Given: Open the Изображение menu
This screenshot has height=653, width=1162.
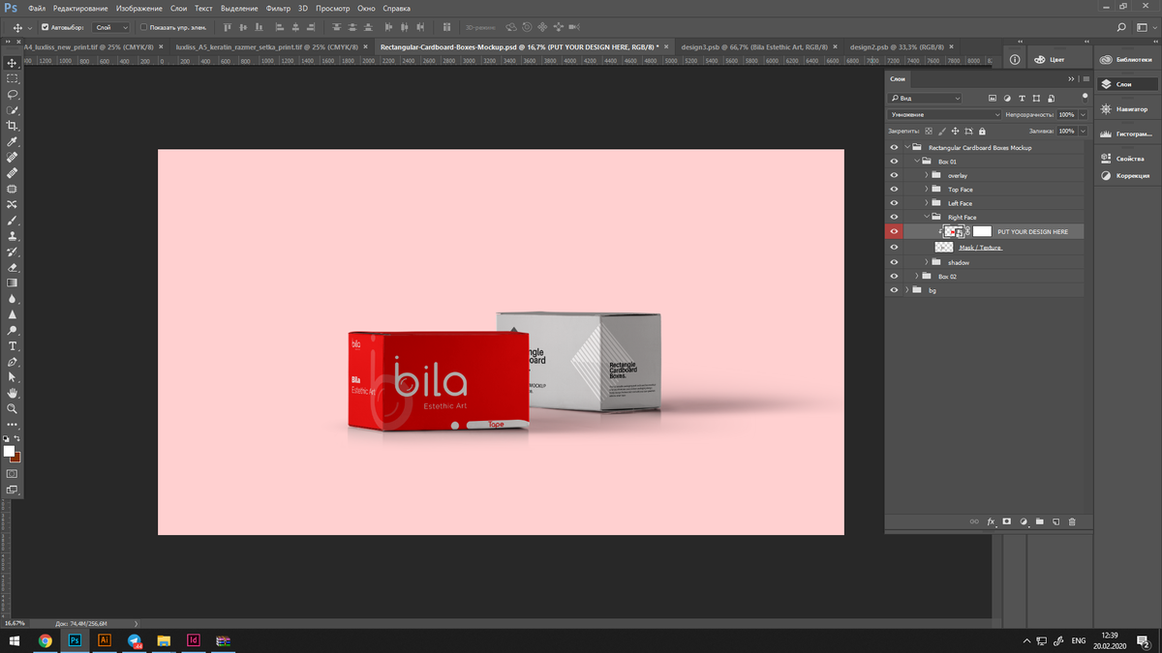Looking at the screenshot, I should (x=139, y=8).
